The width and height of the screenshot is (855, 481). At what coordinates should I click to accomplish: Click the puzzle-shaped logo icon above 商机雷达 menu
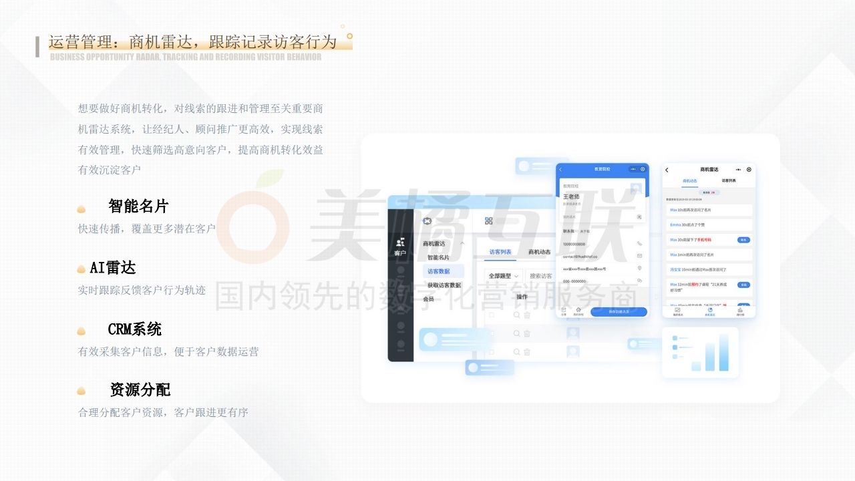tap(427, 220)
